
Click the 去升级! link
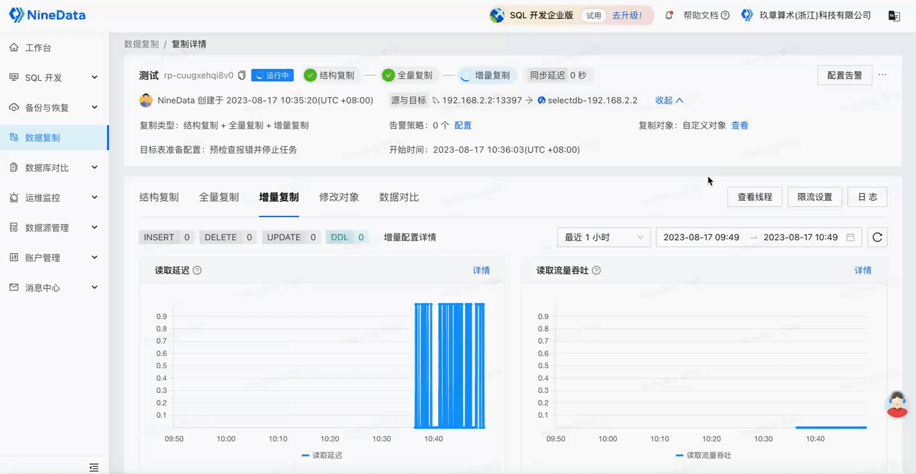pos(627,15)
